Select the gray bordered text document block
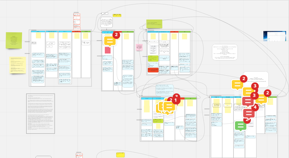Viewport: 289px width, 158px height. [40, 113]
